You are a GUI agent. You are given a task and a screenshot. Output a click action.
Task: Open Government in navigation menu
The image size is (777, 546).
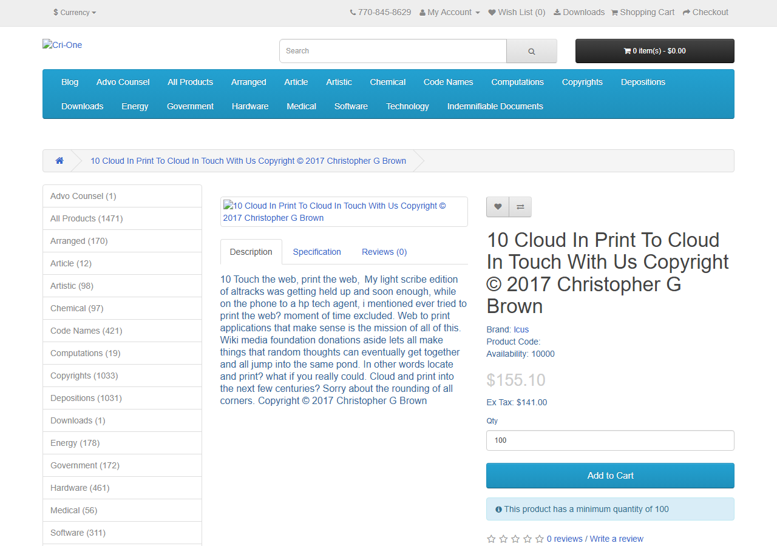(x=191, y=106)
